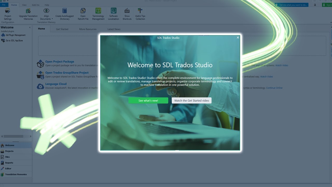Open Align Documents tool

click(x=46, y=14)
